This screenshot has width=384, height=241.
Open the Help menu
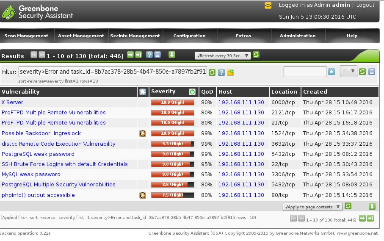pyautogui.click(x=352, y=36)
